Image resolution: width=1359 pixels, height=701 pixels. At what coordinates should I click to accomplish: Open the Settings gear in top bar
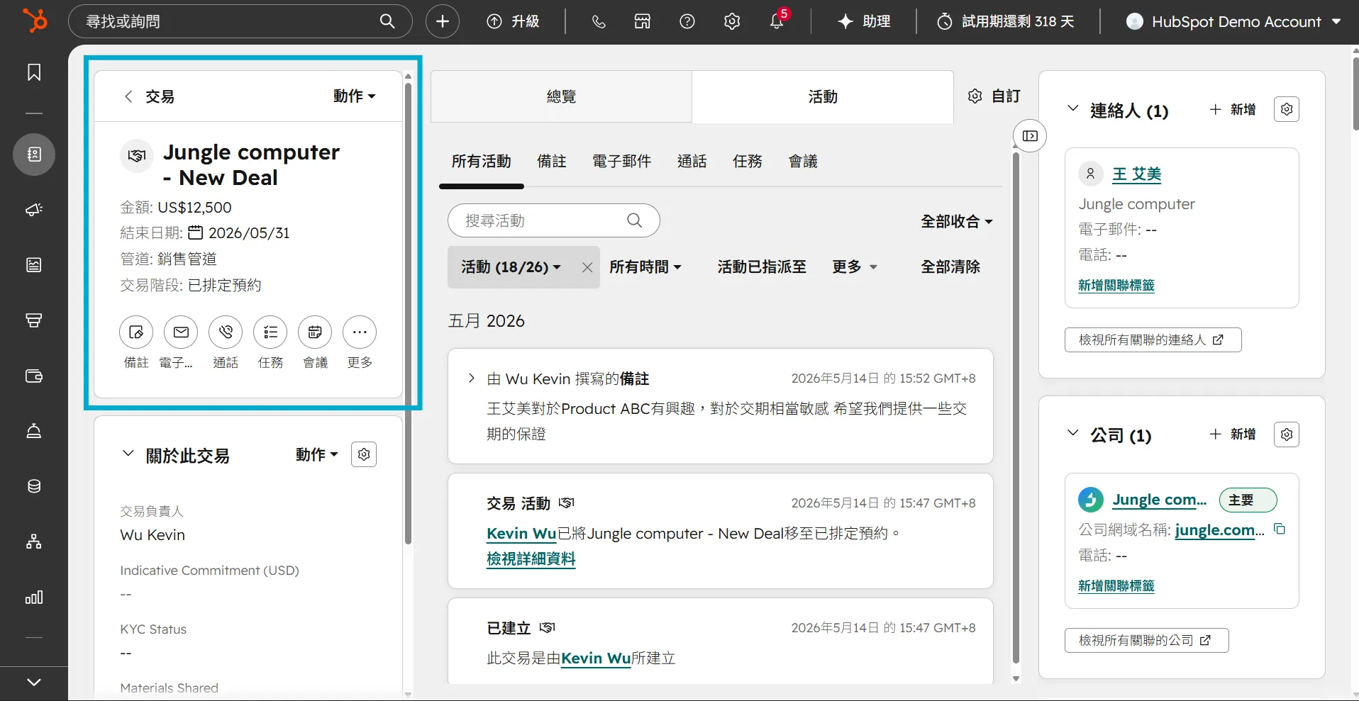point(732,21)
